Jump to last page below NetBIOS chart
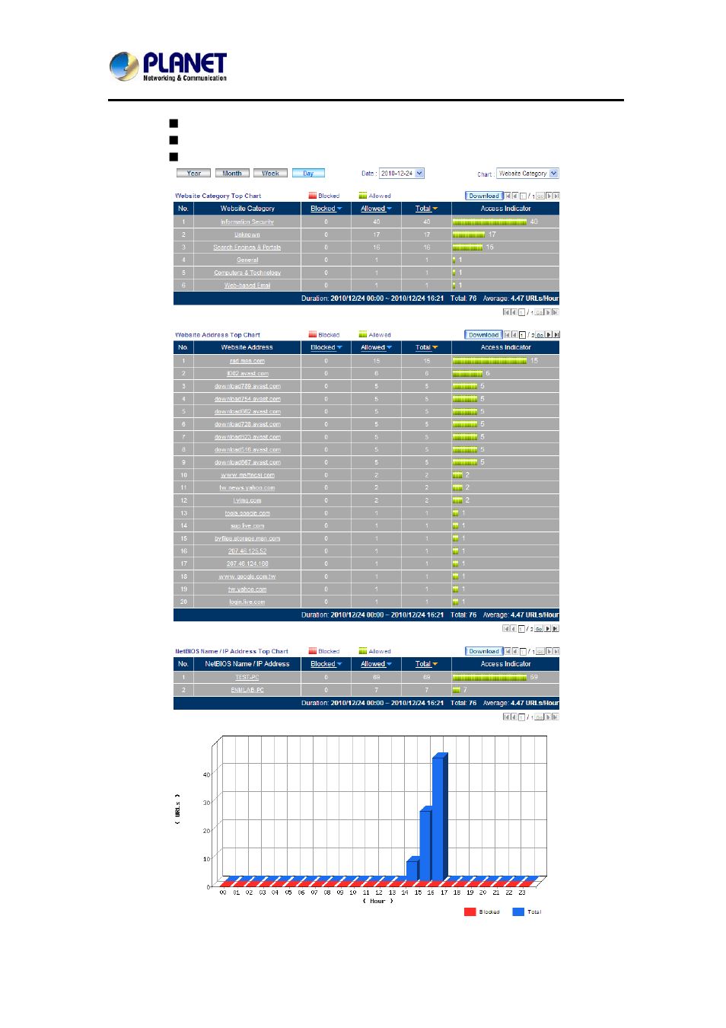The height and width of the screenshot is (1028, 726). point(556,717)
